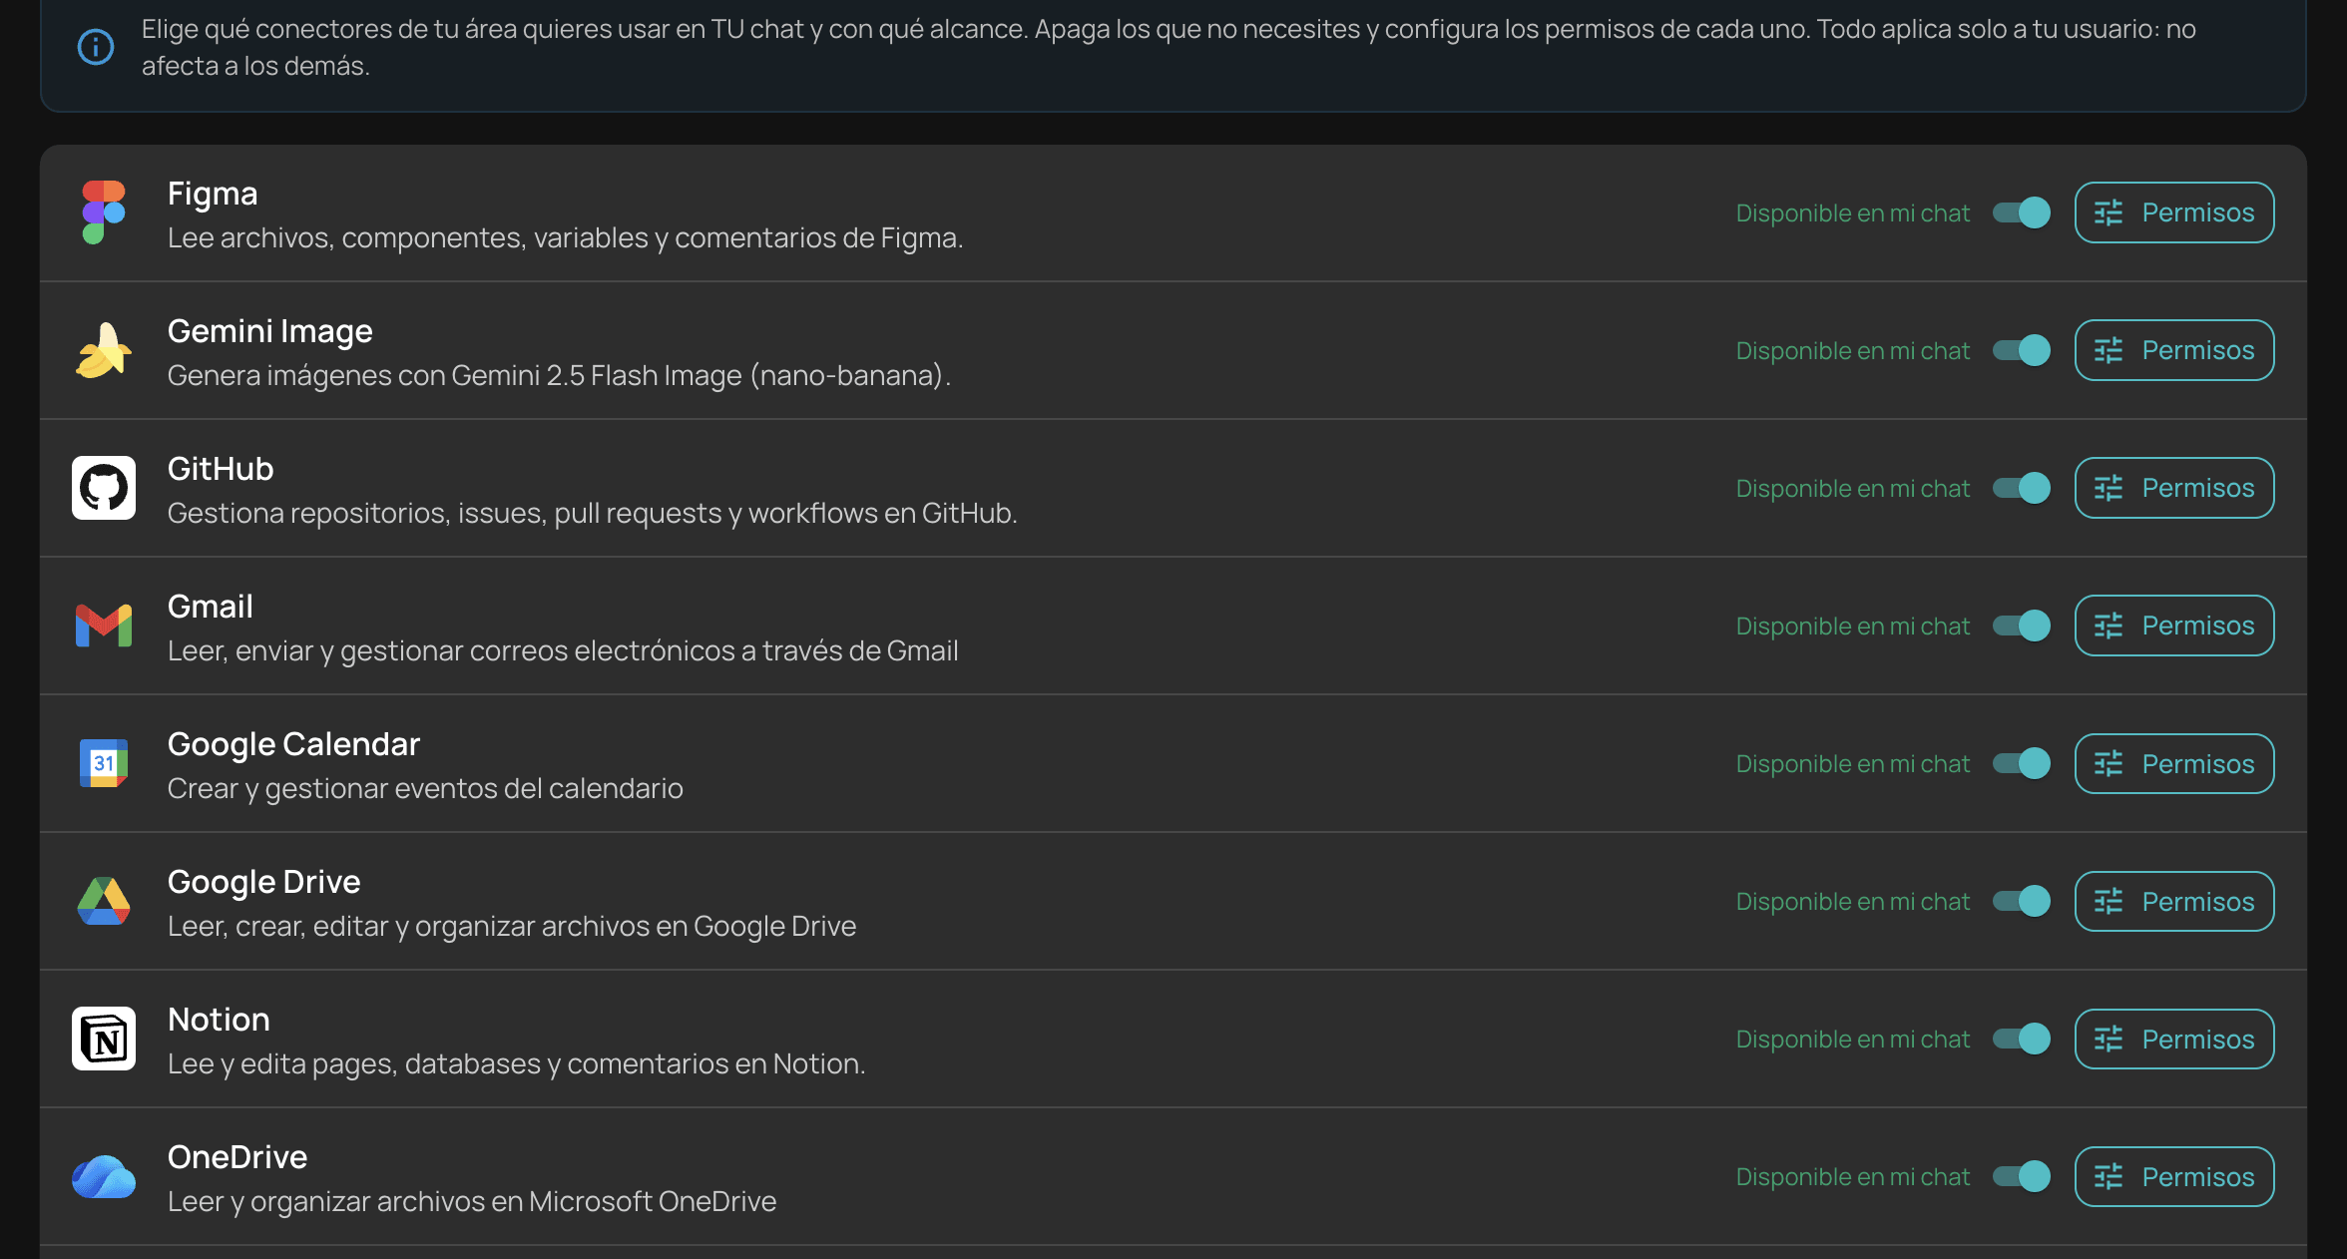Open the Permisos label for GitHub
The width and height of the screenshot is (2347, 1259).
tap(2198, 488)
